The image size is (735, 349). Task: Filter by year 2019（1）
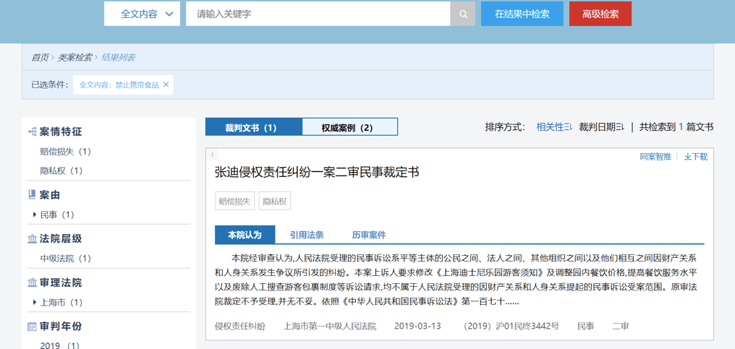tap(60, 345)
